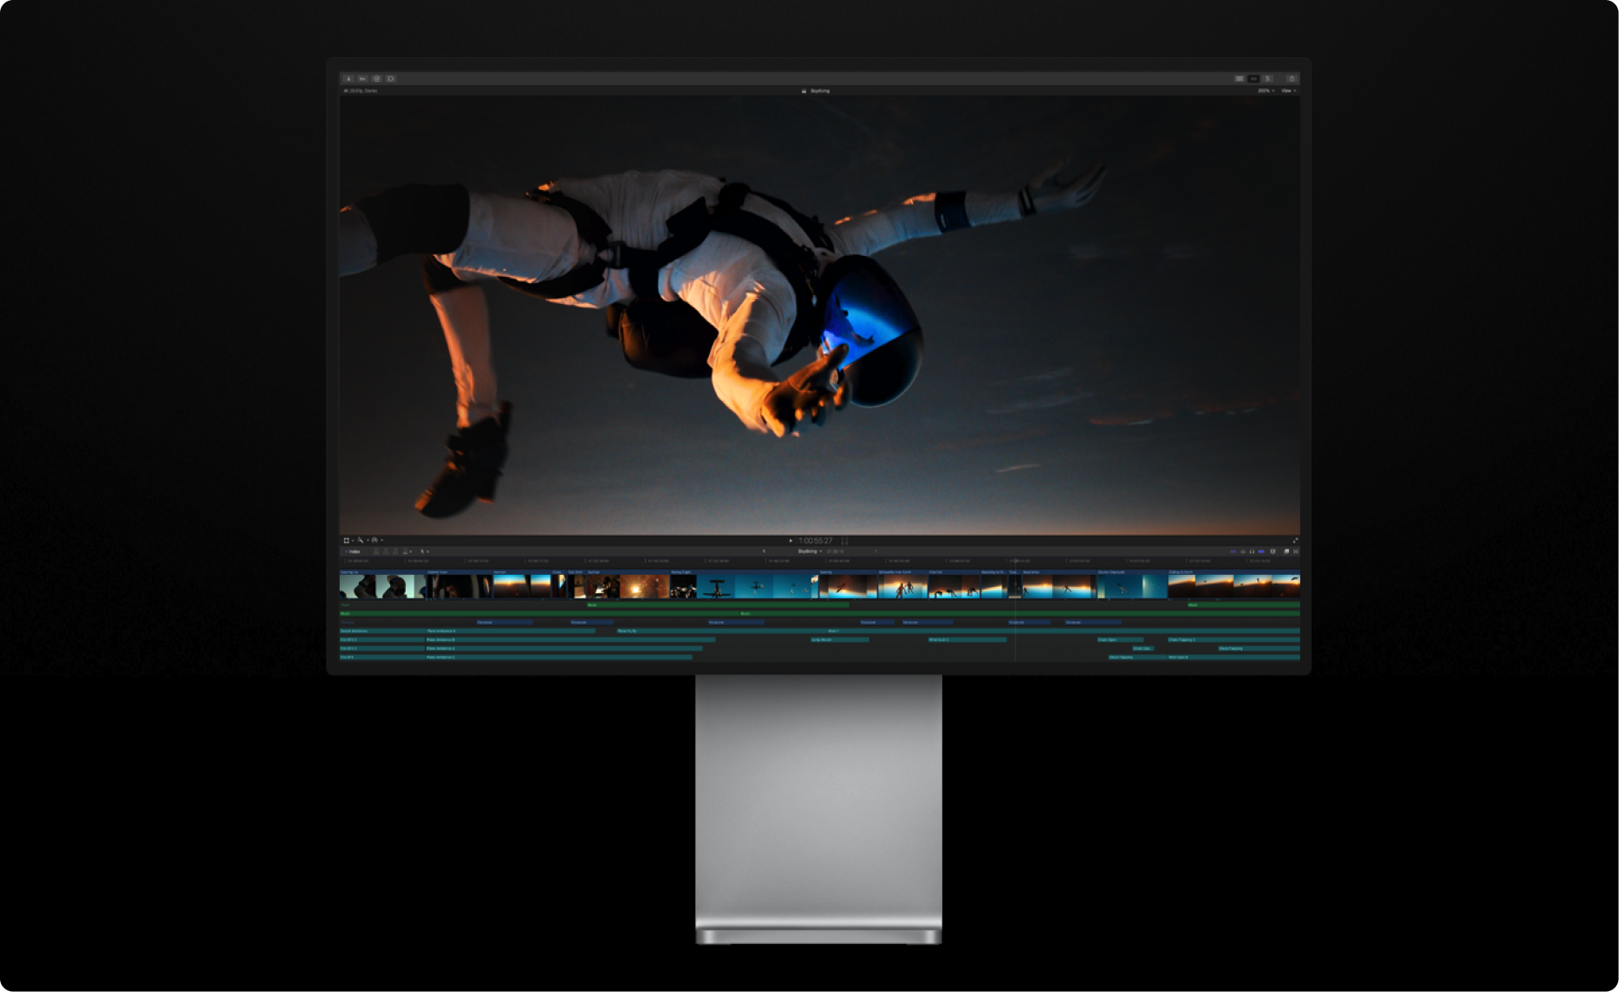Click the viewer play button
Viewport: 1619px width, 992px height.
click(x=791, y=541)
